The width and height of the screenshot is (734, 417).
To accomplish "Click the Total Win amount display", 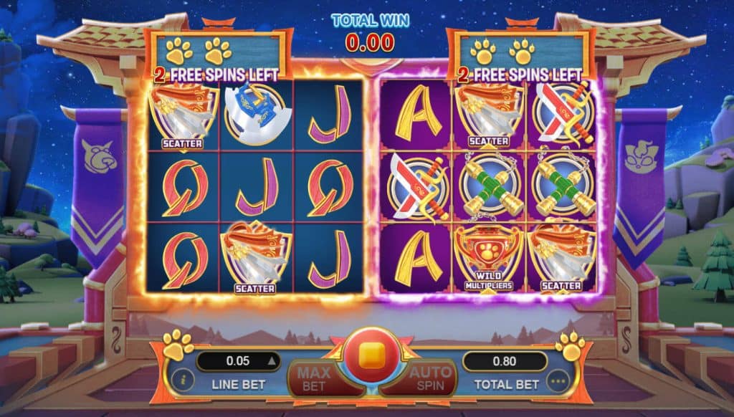I will pos(370,42).
